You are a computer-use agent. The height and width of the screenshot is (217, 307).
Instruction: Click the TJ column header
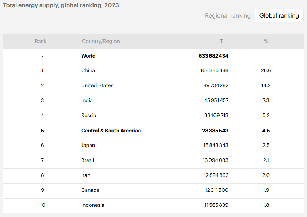[222, 41]
